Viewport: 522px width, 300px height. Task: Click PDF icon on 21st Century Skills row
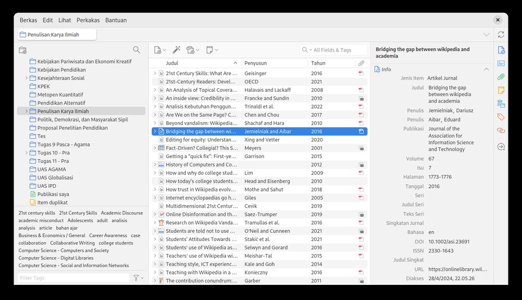click(361, 73)
